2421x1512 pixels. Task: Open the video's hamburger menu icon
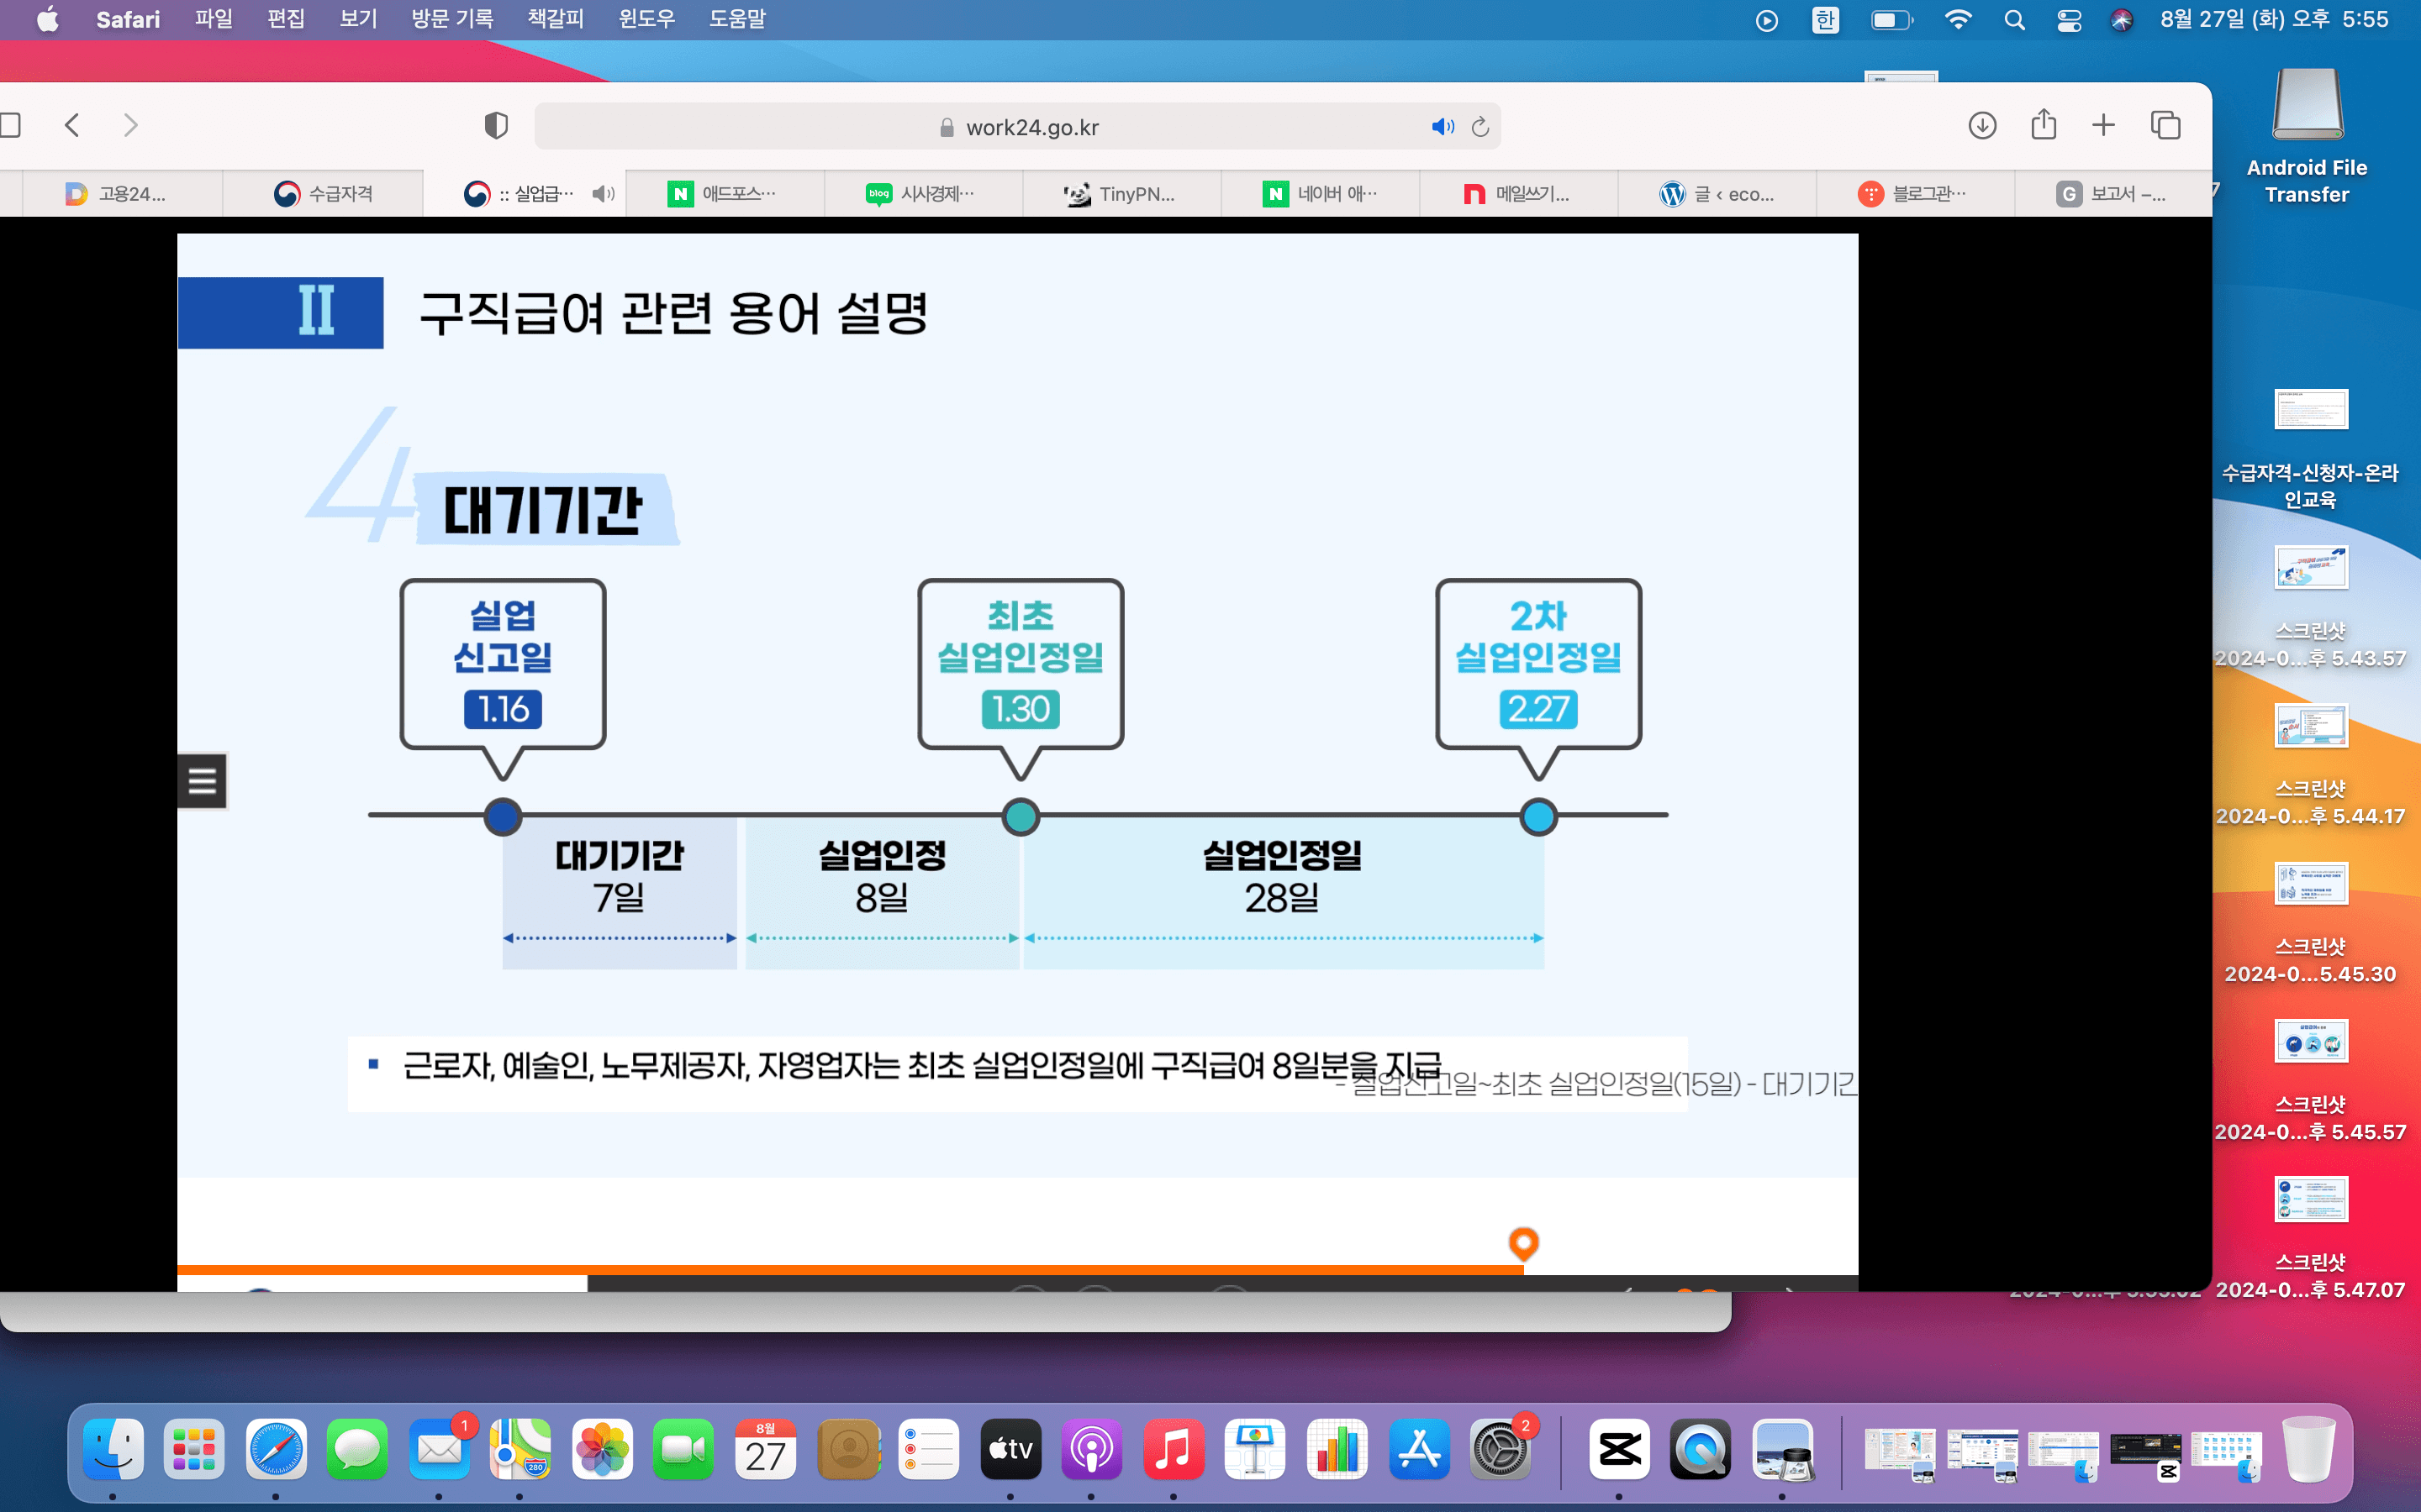[202, 780]
